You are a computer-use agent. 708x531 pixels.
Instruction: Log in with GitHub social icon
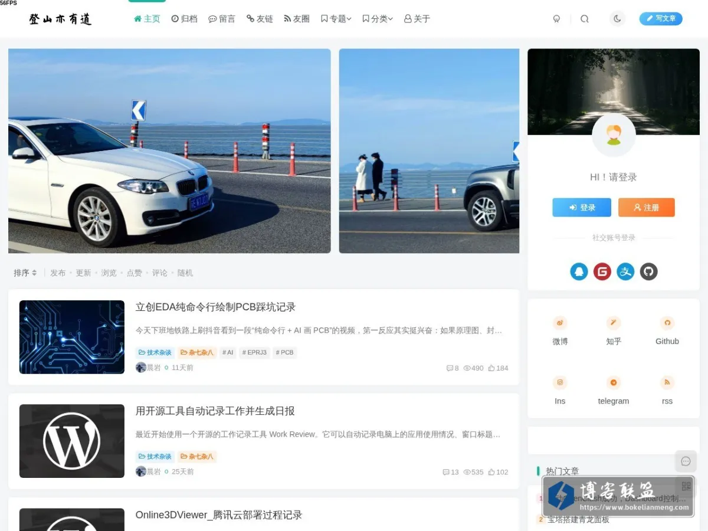click(648, 271)
